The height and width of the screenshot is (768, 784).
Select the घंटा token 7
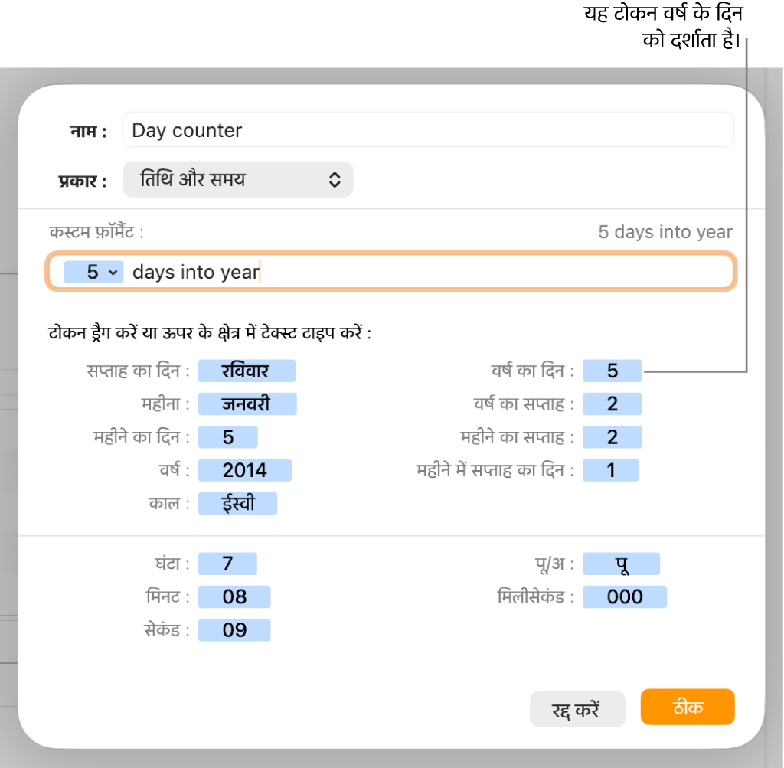coord(227,564)
